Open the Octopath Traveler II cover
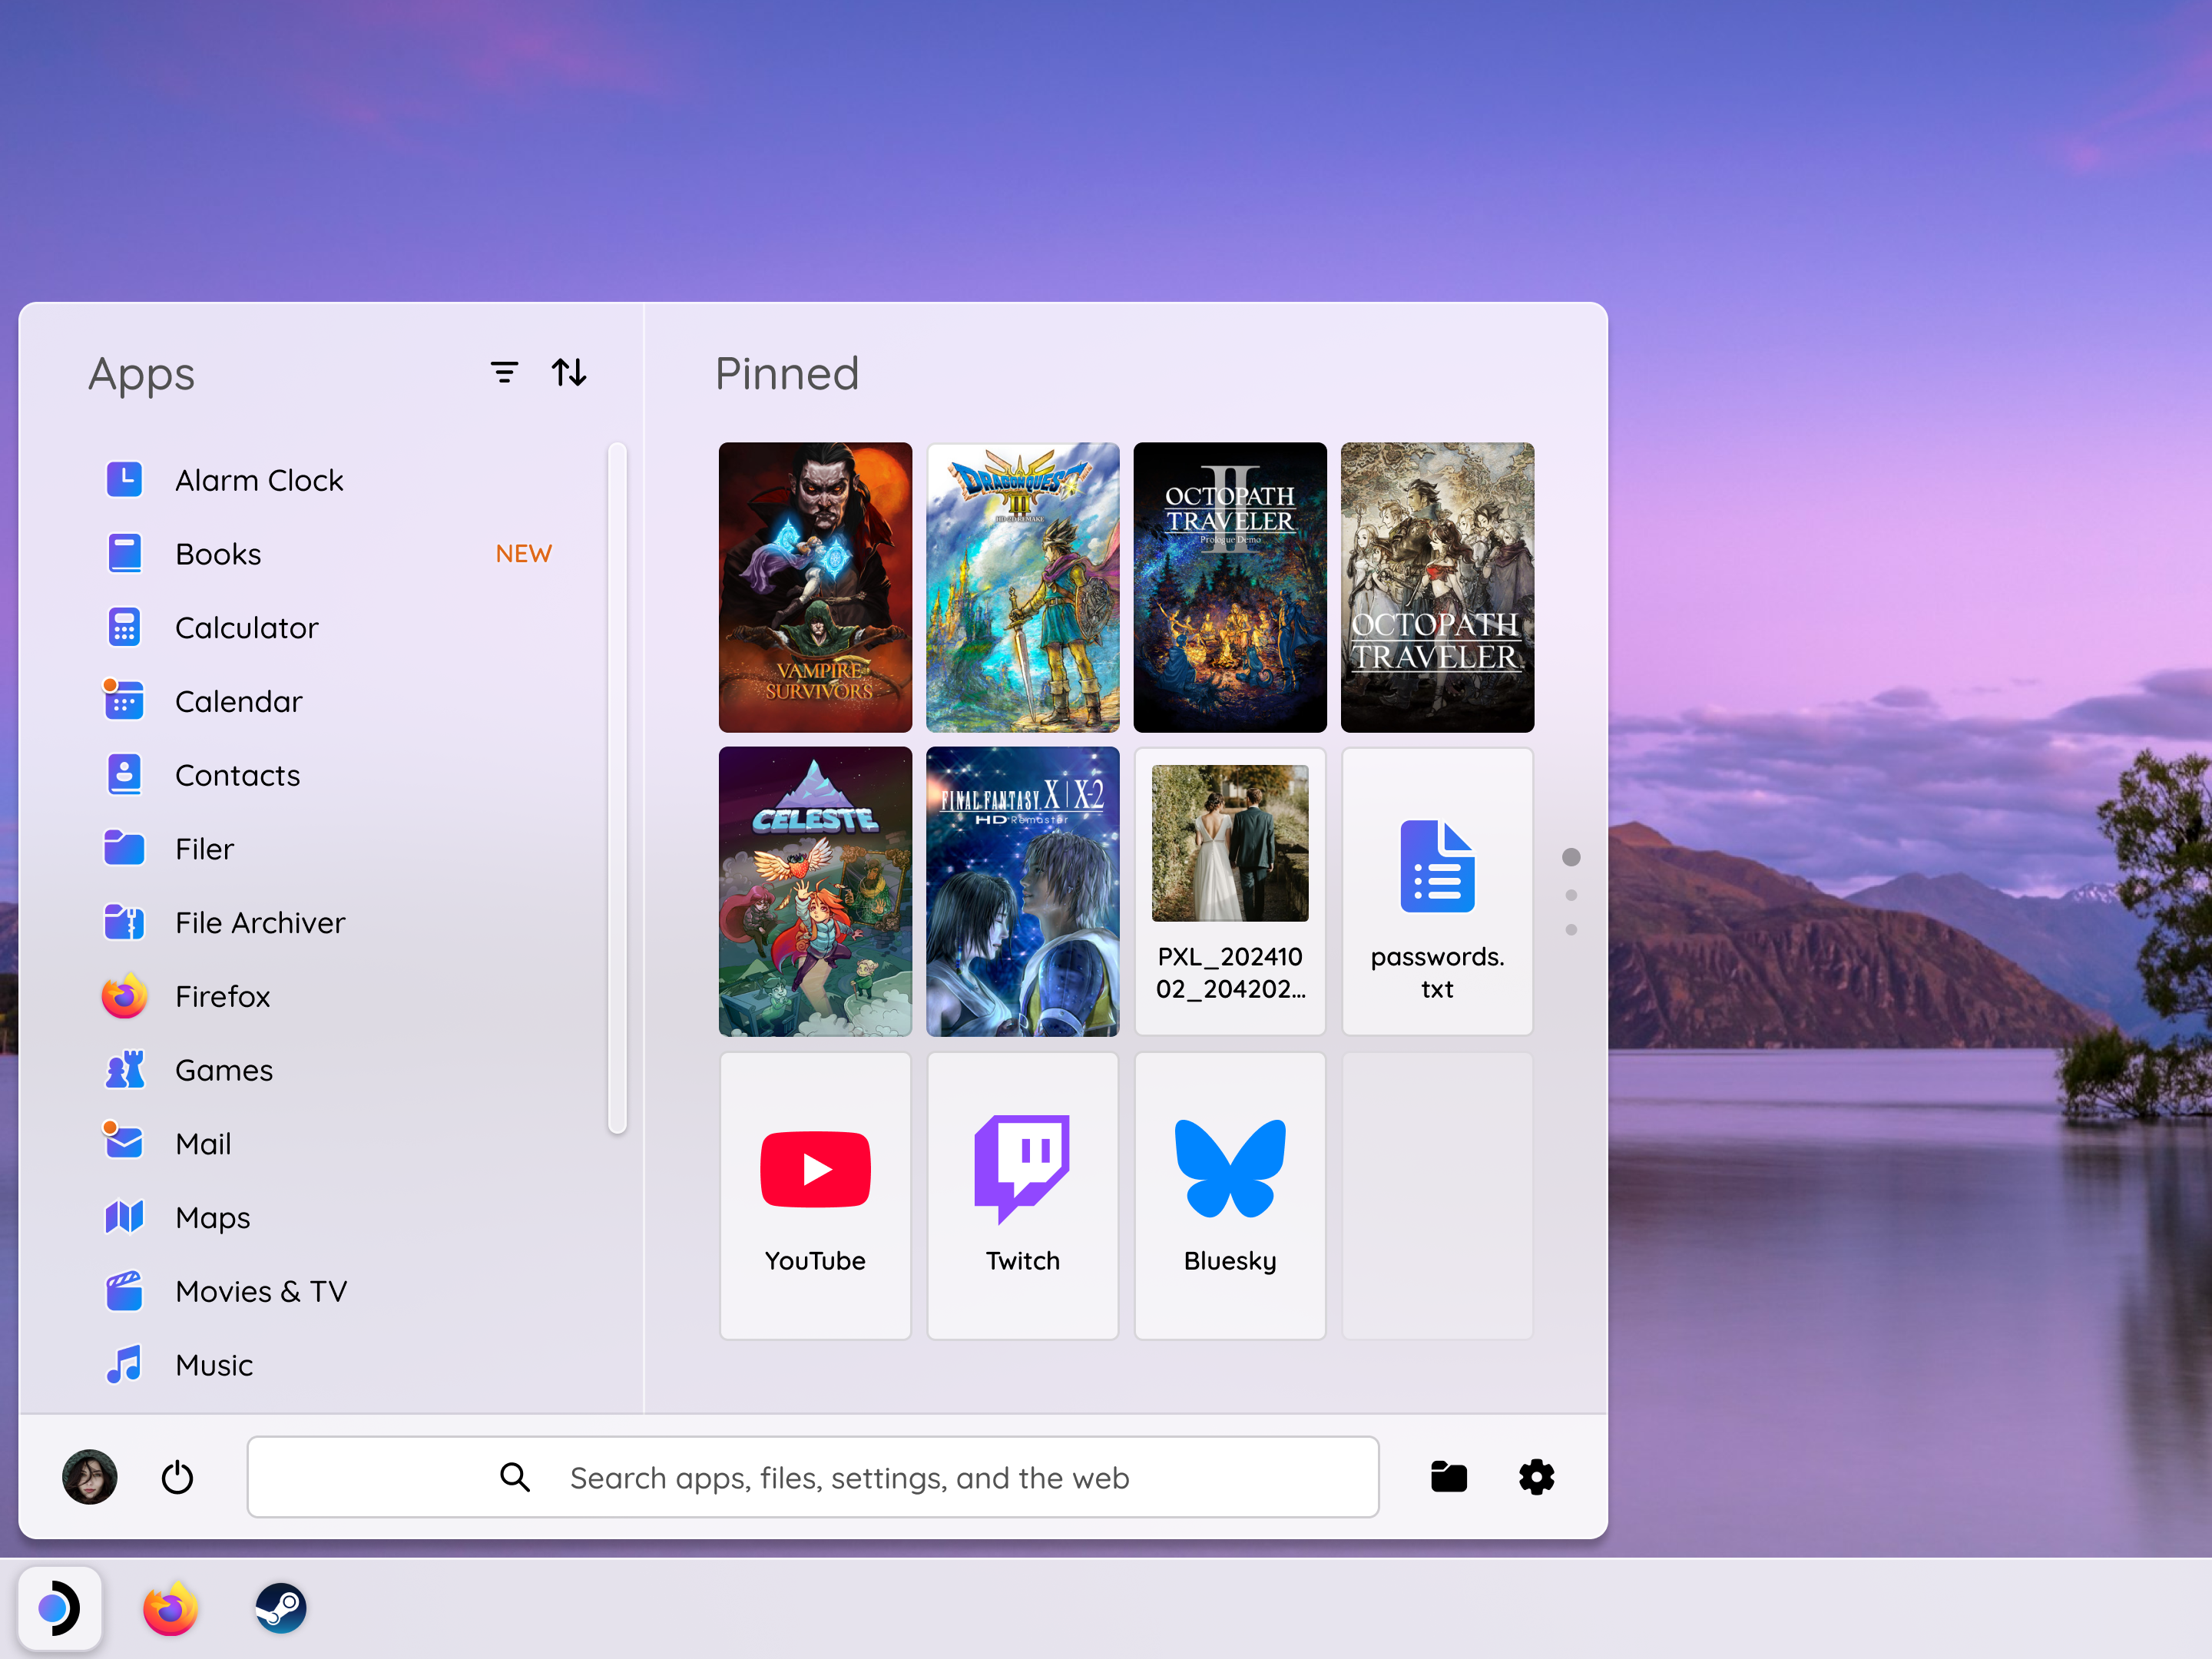 (x=1229, y=587)
